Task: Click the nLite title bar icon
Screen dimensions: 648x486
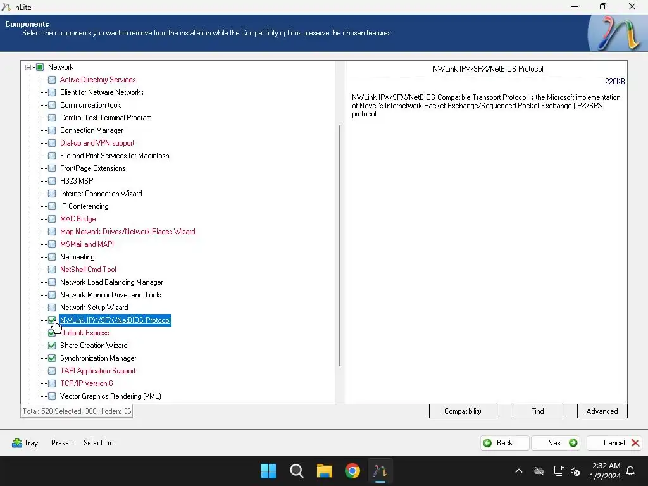Action: 6,7
